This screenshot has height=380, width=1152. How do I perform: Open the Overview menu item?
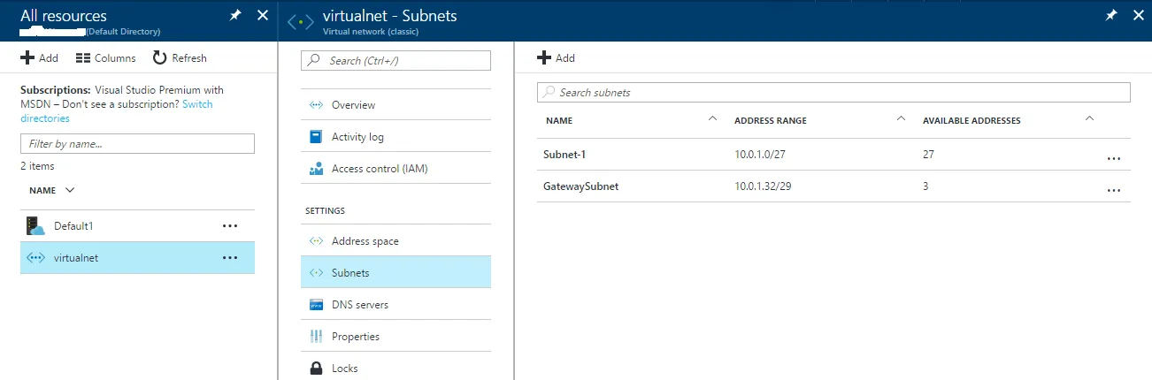(x=353, y=105)
